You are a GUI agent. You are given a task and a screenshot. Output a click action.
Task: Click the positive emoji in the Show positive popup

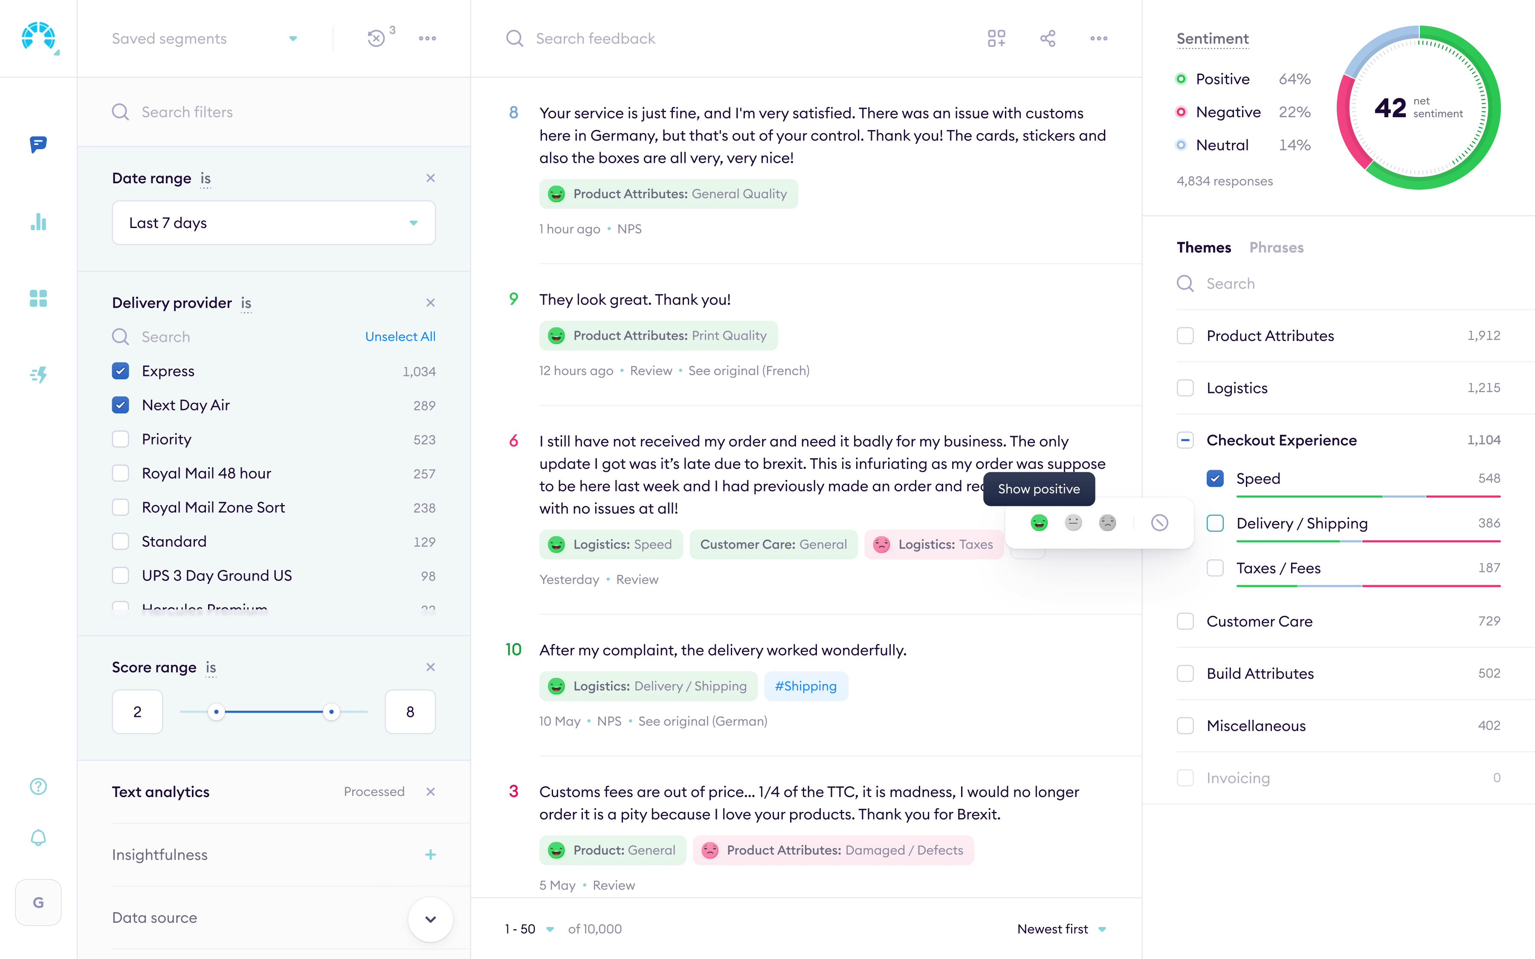(1039, 523)
